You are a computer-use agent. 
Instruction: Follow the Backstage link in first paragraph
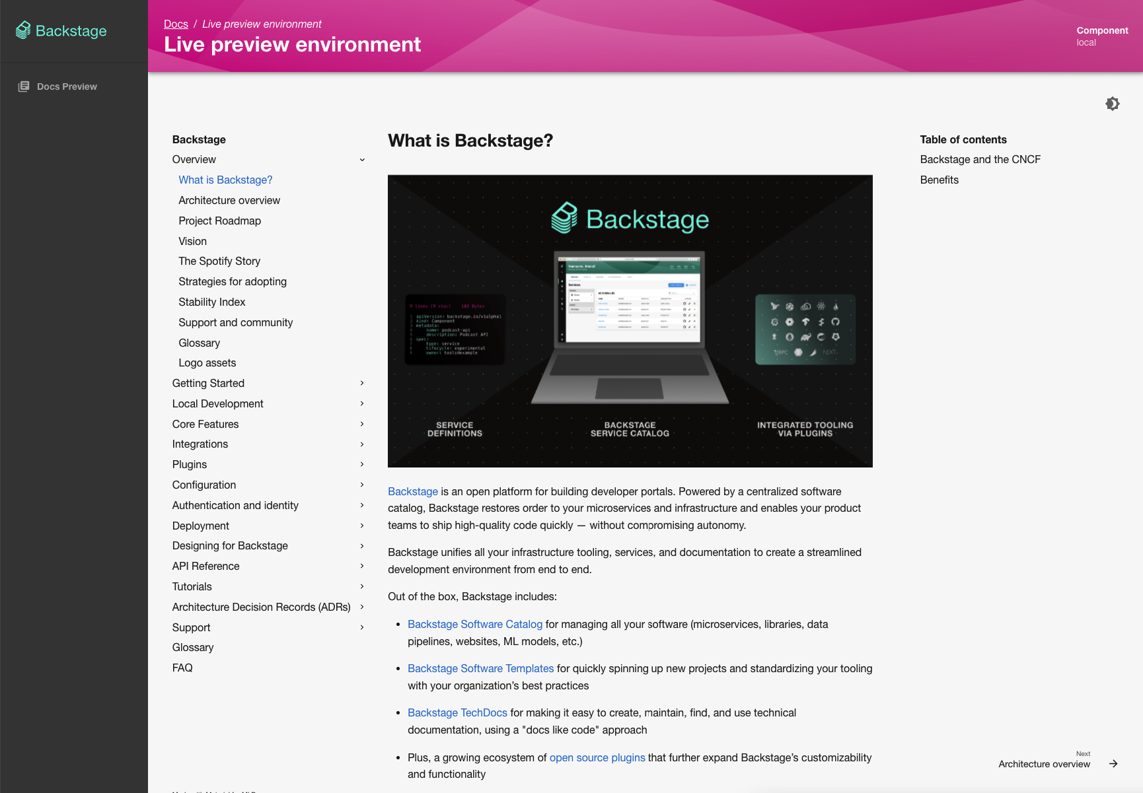click(x=413, y=492)
